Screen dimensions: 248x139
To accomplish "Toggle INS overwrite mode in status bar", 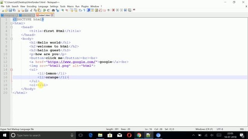I will click(242, 129).
